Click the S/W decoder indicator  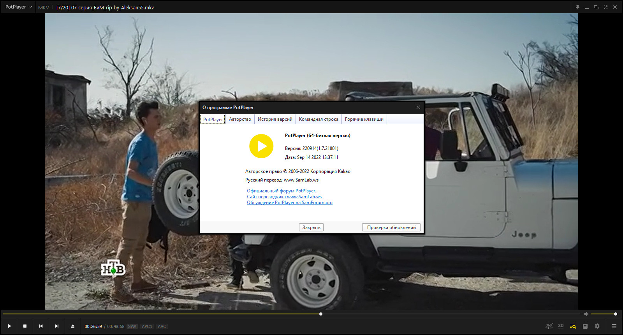tap(132, 326)
